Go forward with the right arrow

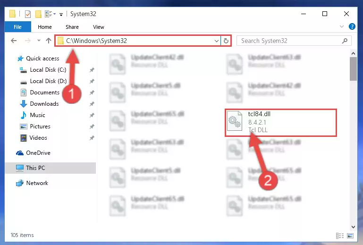pyautogui.click(x=27, y=41)
